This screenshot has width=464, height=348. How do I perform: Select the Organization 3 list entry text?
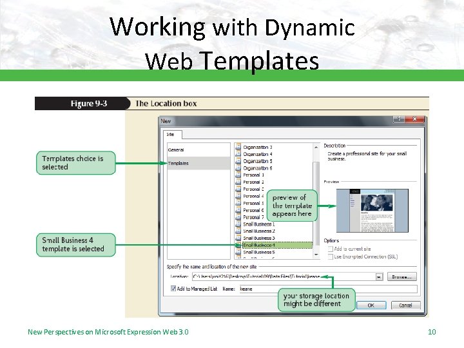point(257,147)
